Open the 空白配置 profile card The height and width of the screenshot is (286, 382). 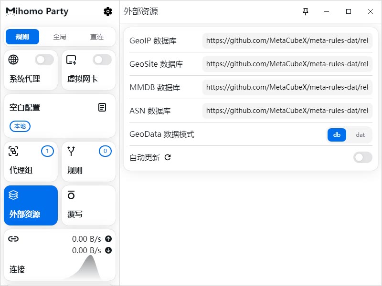[x=60, y=116]
